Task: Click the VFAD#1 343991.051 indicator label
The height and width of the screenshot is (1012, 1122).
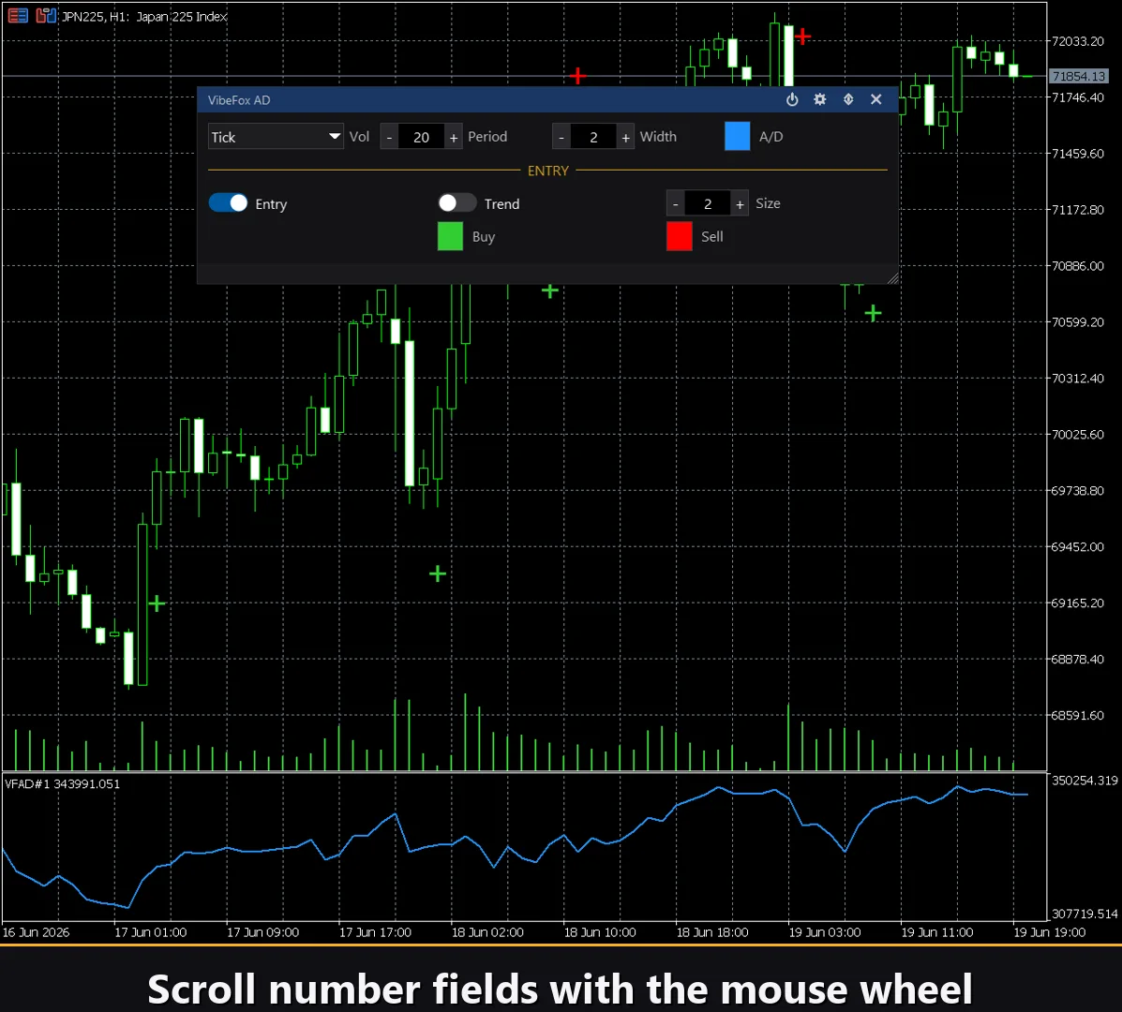Action: [x=62, y=784]
